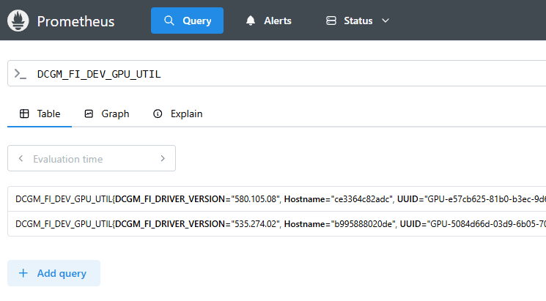546x301 pixels.
Task: Step evaluation time backward with left chevron
Action: pos(21,158)
